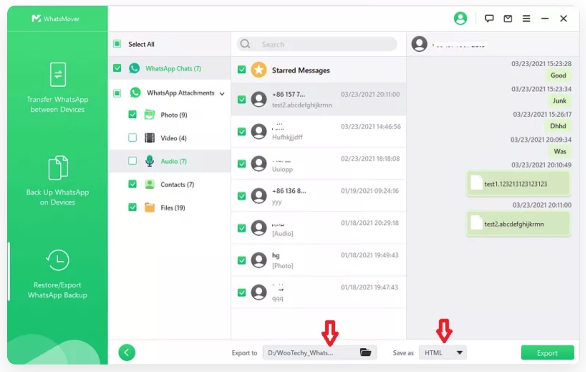Uncheck the Files (19) checkbox
The width and height of the screenshot is (586, 372).
coord(132,207)
